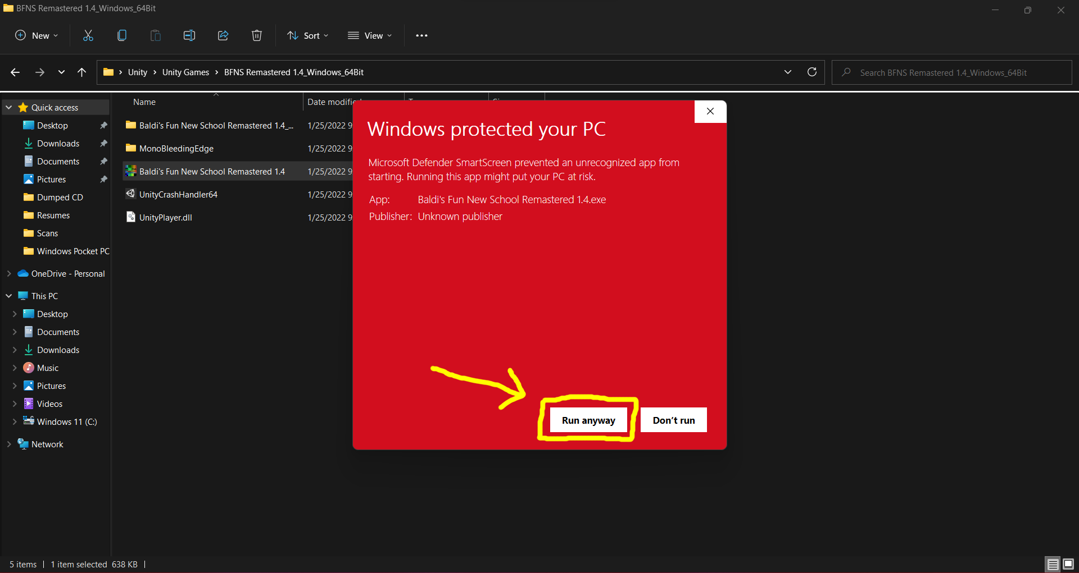Refresh the current folder view
This screenshot has width=1079, height=573.
(811, 72)
